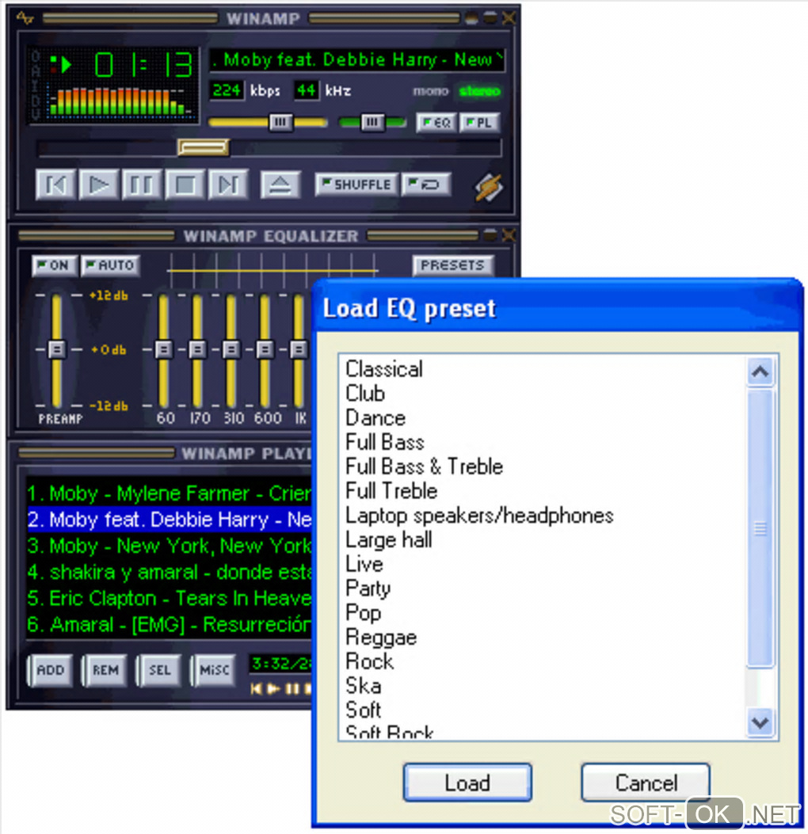Click the preset list scrollbar thumb

tap(760, 528)
